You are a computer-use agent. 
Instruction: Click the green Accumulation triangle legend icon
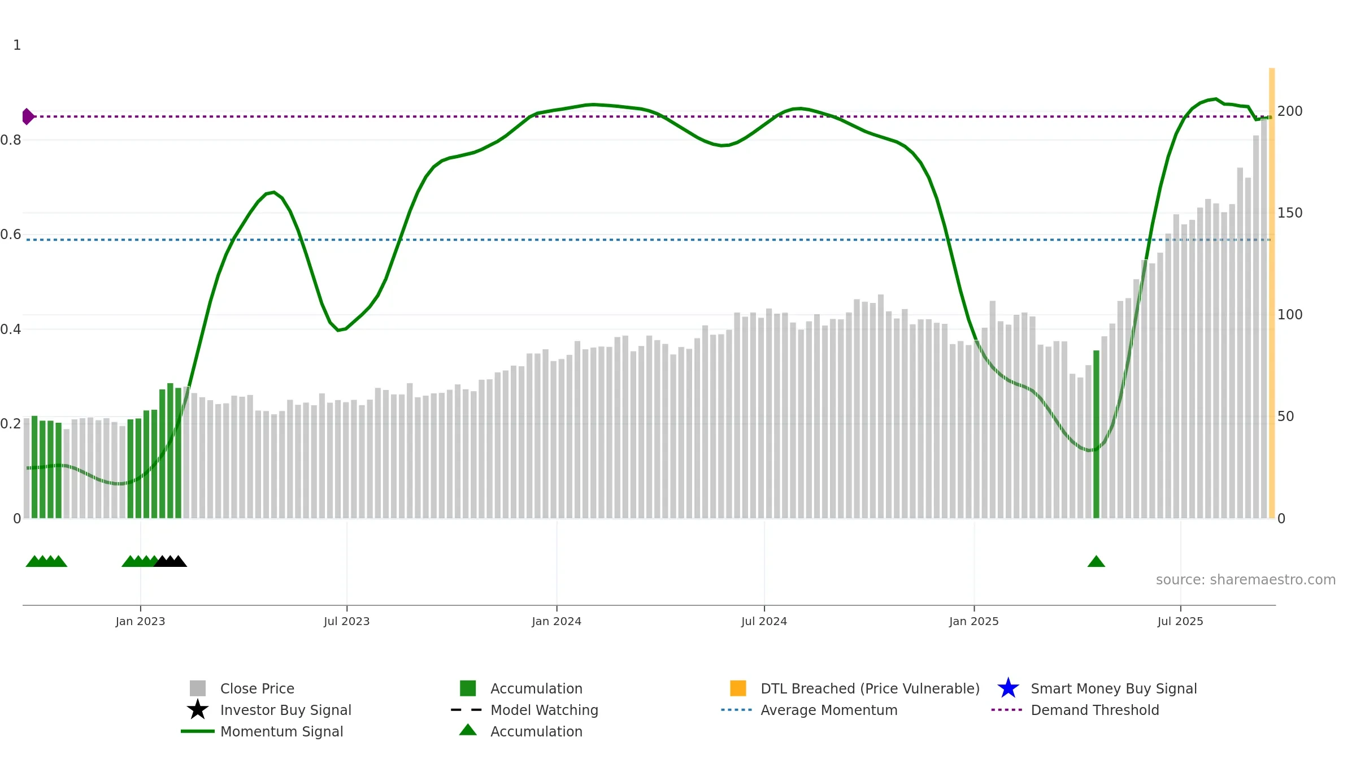coord(468,730)
